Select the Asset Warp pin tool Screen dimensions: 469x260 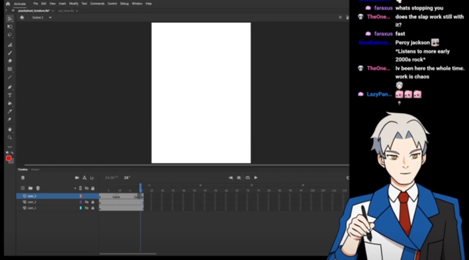point(10,120)
